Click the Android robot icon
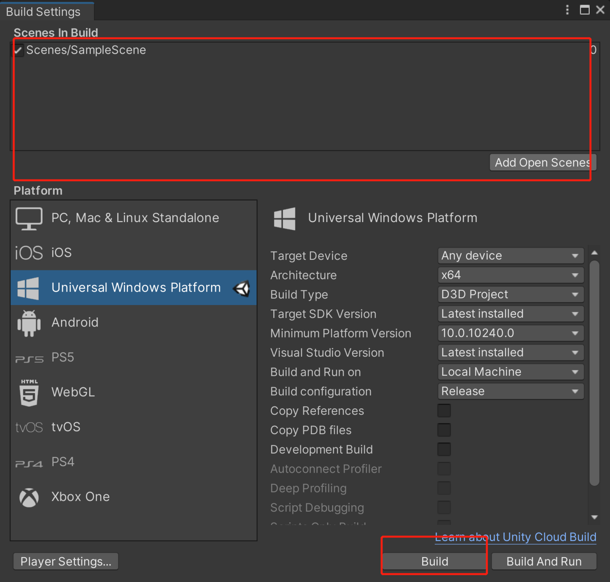 29,323
